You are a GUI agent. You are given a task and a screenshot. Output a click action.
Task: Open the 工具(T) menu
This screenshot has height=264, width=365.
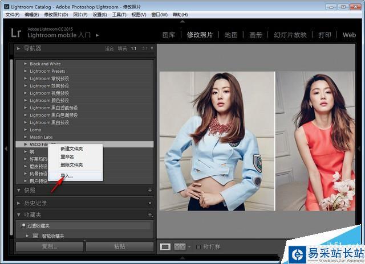(119, 15)
